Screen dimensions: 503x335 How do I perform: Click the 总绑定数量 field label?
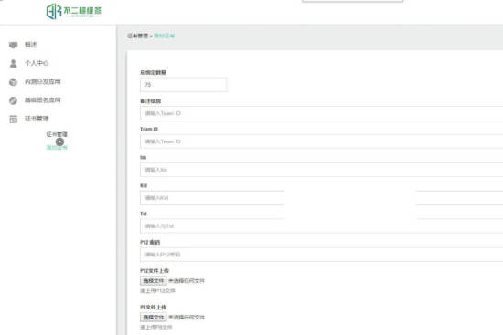154,73
